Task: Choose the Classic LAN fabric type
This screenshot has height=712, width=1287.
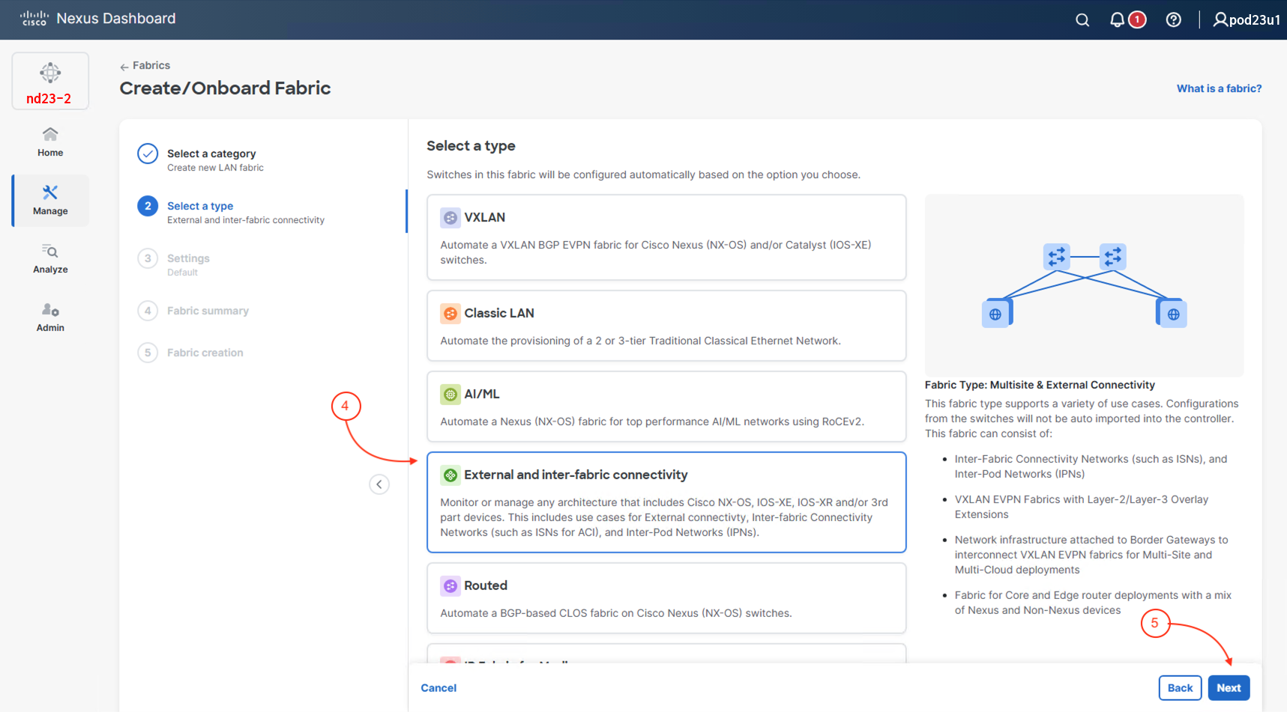Action: [x=666, y=326]
